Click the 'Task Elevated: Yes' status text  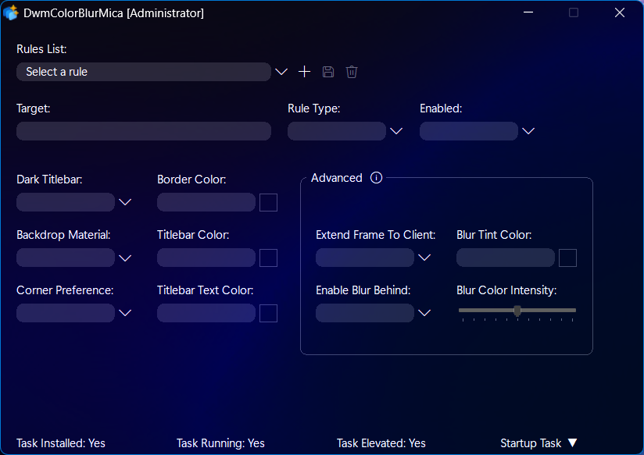381,443
